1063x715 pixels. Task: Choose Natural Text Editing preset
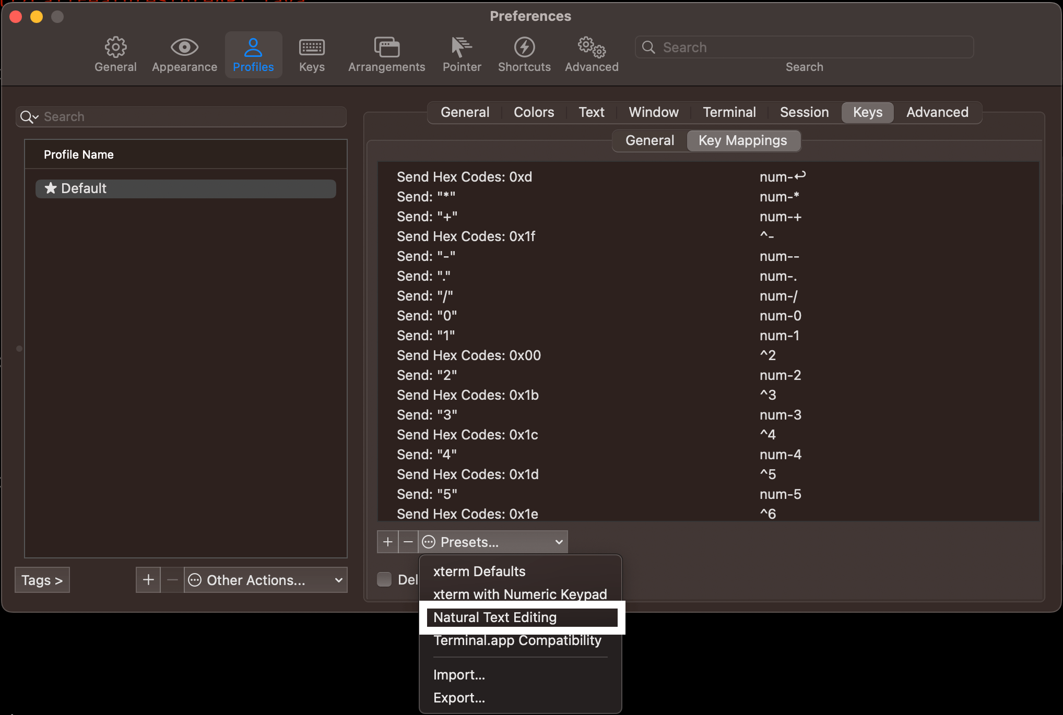pos(494,617)
